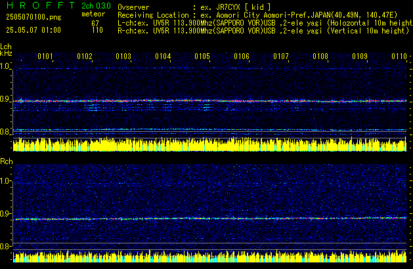Screen dimensions: 413x269
Task: Click the observer line with JR7CYX
Action: coord(194,7)
